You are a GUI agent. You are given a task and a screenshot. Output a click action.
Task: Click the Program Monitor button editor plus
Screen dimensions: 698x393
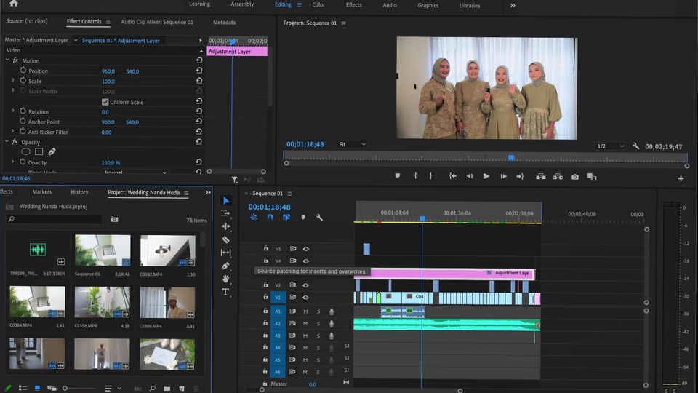681,178
